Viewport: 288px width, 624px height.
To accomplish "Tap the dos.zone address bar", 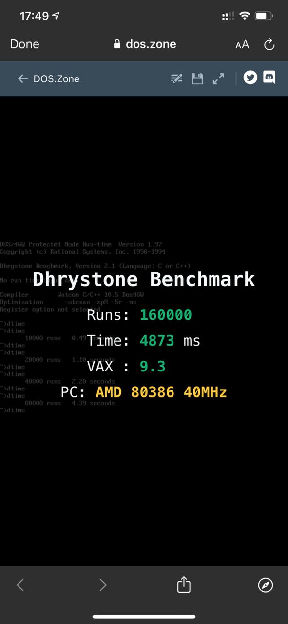I will 145,44.
